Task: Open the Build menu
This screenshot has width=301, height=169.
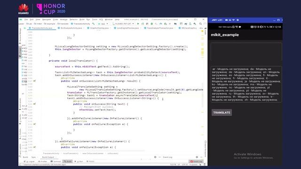Action: 82,20
